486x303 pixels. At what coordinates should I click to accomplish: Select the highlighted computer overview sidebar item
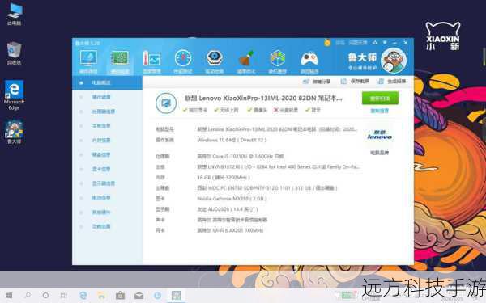(x=107, y=82)
